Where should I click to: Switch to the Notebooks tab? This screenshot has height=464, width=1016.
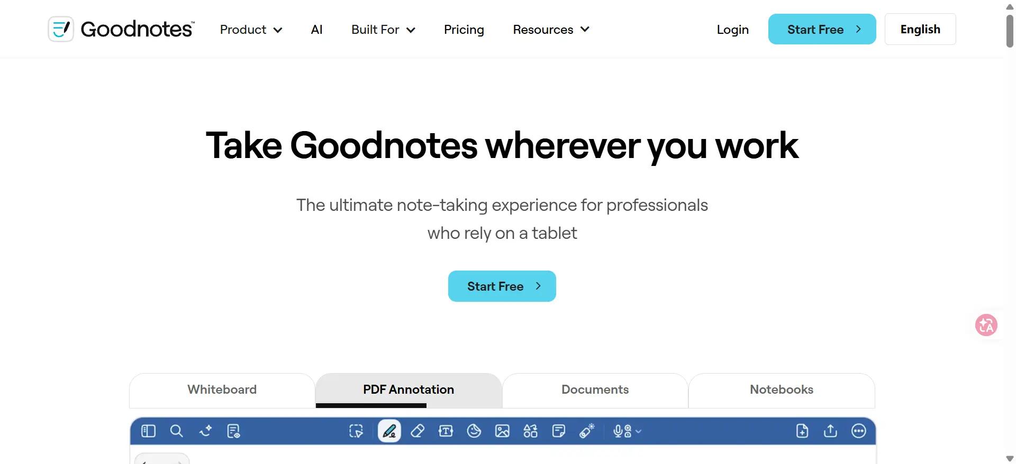pyautogui.click(x=782, y=390)
